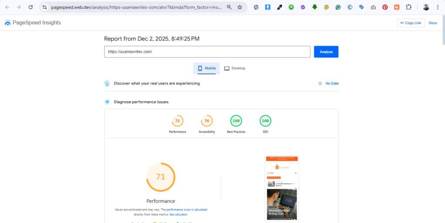Reload the page with refresh icon
The image size is (445, 223).
(31, 7)
